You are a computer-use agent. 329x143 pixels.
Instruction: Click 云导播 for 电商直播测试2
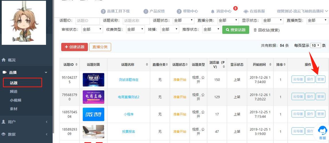298,96
